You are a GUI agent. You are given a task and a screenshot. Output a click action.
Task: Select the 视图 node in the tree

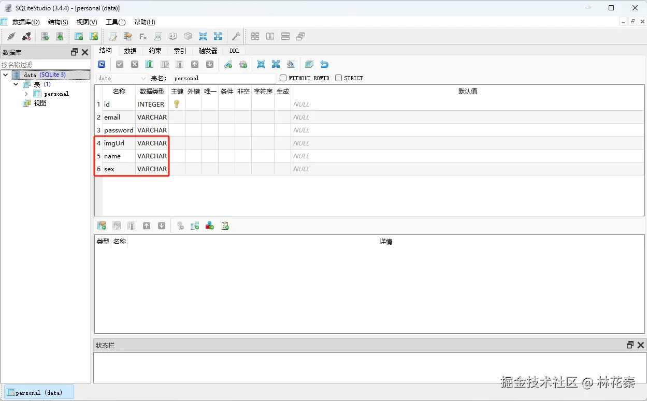[x=40, y=103]
